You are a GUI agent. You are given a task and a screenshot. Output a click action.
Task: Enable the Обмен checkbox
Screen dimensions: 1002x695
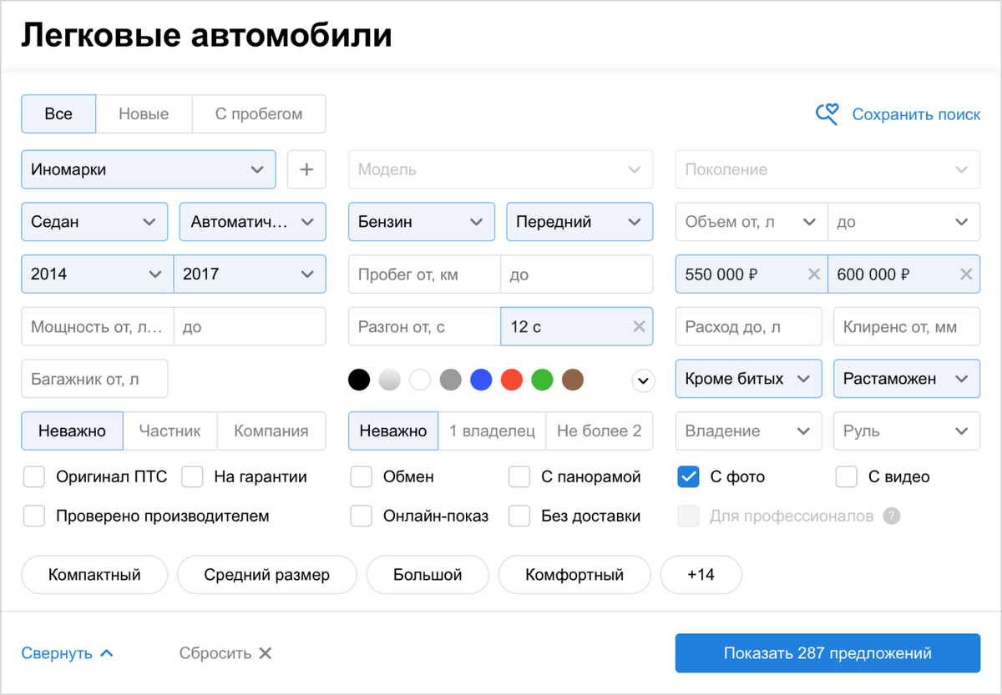tap(362, 477)
